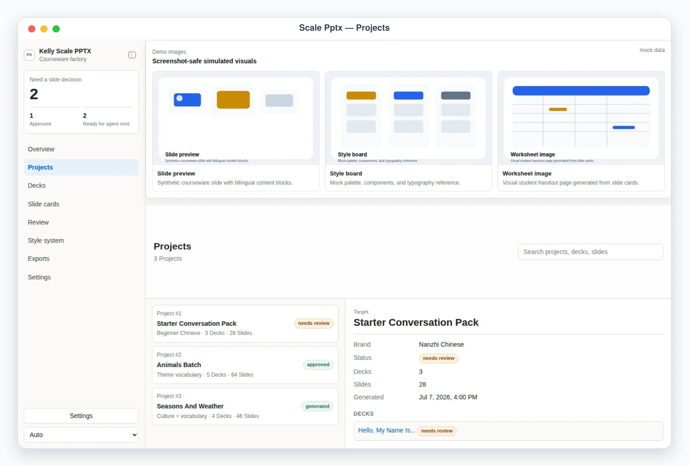Open the Auto theme dropdown
This screenshot has height=466, width=689.
coord(81,435)
